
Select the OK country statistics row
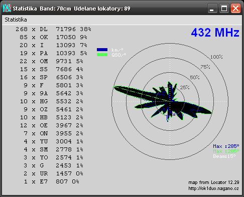[x=53, y=37]
